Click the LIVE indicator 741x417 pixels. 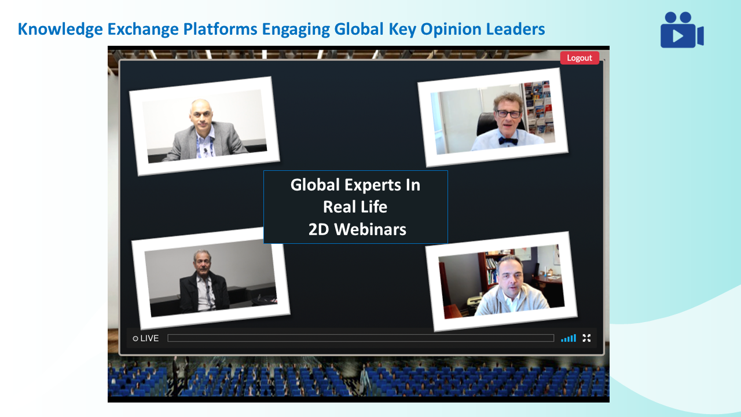[145, 338]
